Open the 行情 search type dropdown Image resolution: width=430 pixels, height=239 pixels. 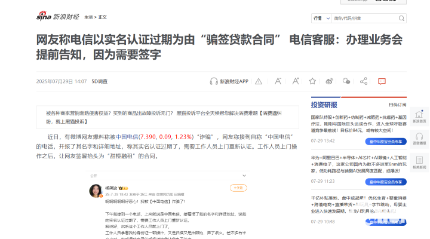click(x=320, y=18)
